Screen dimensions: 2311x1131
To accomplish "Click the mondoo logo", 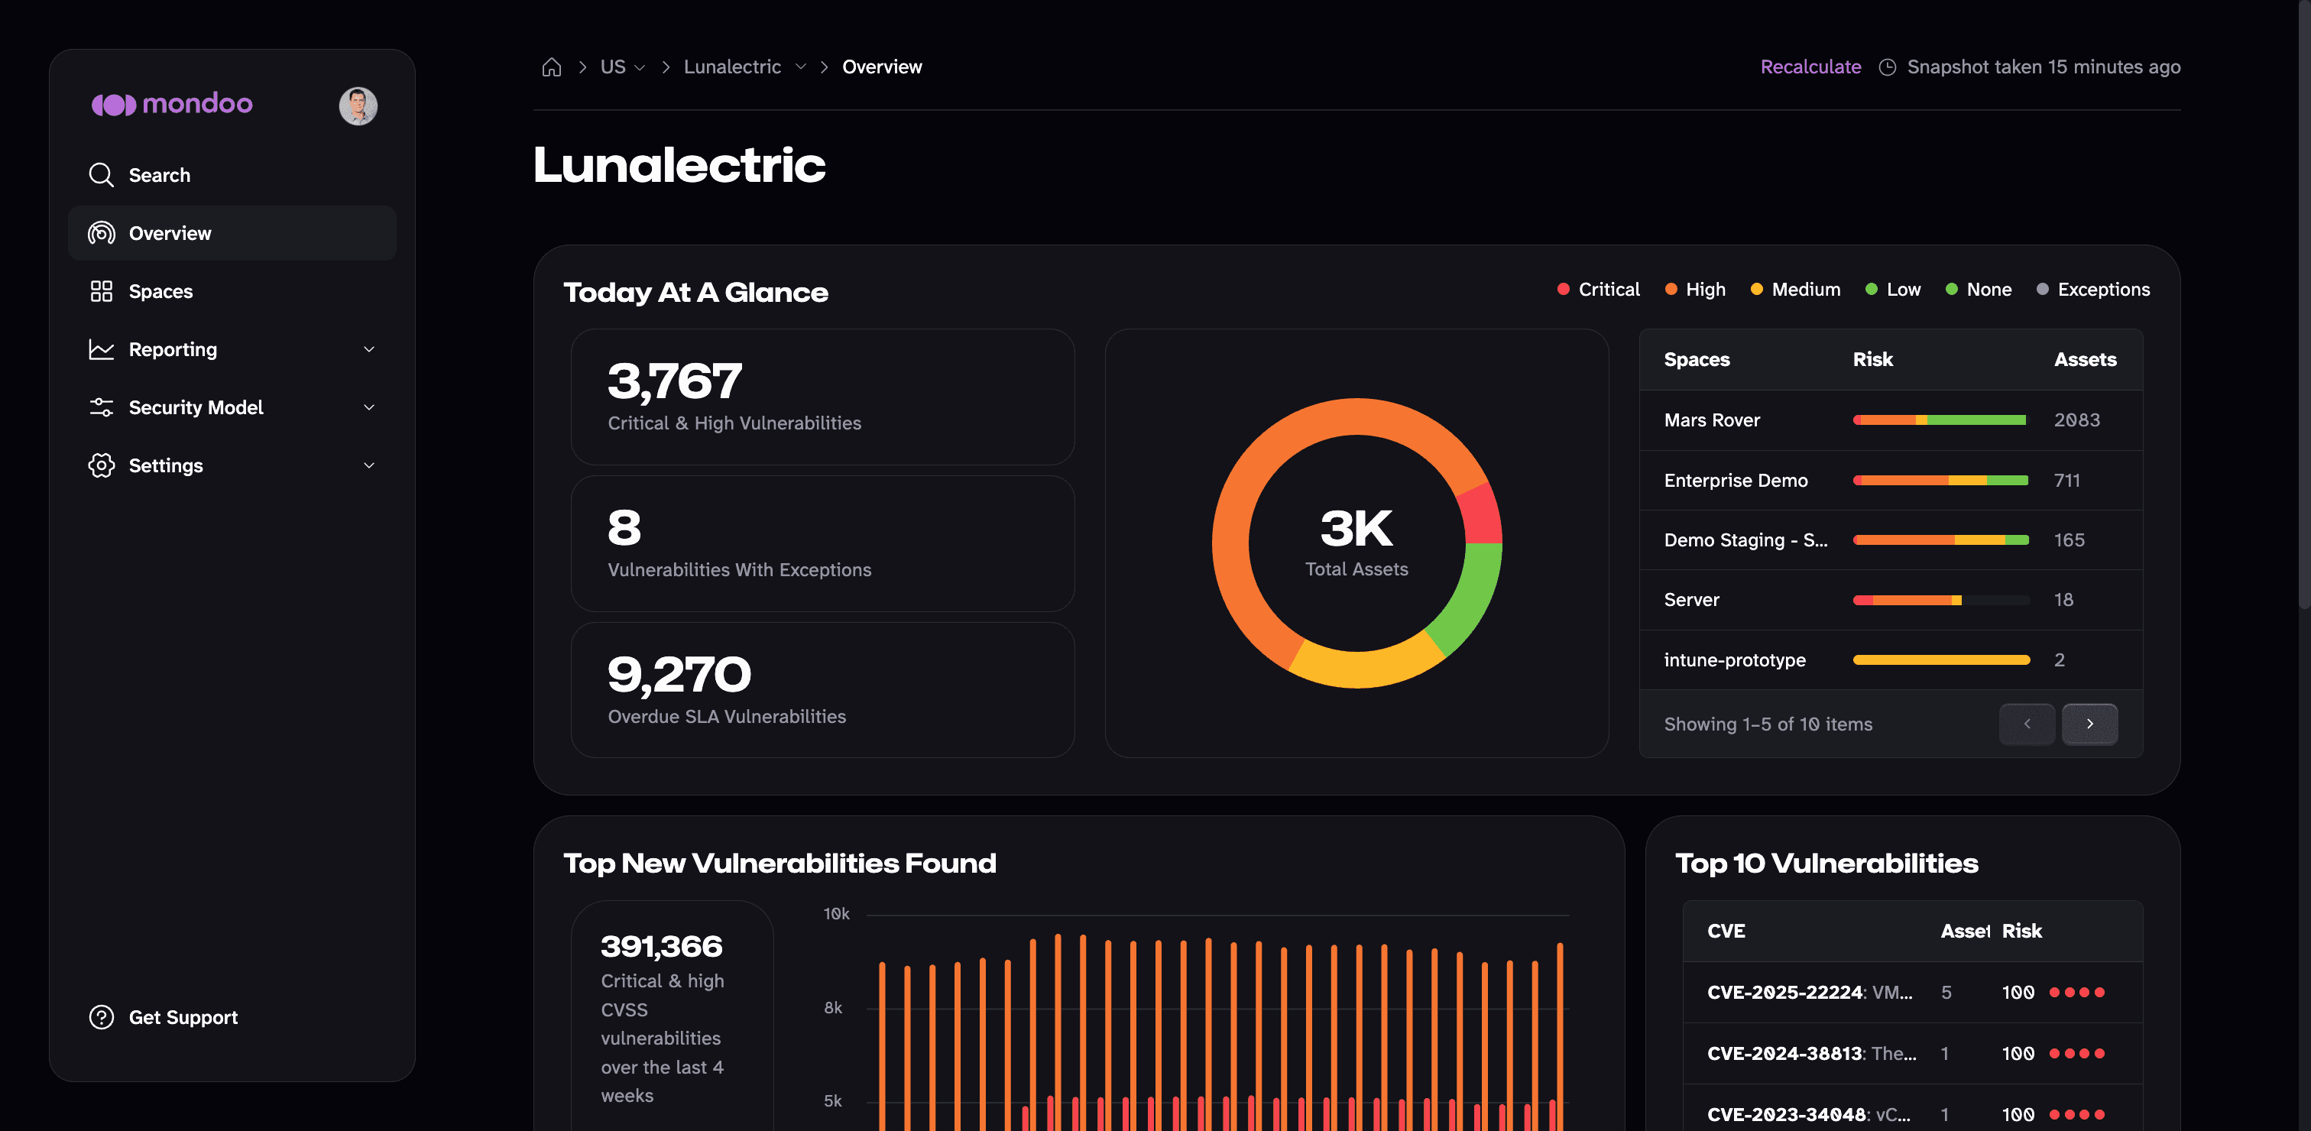I will (171, 104).
